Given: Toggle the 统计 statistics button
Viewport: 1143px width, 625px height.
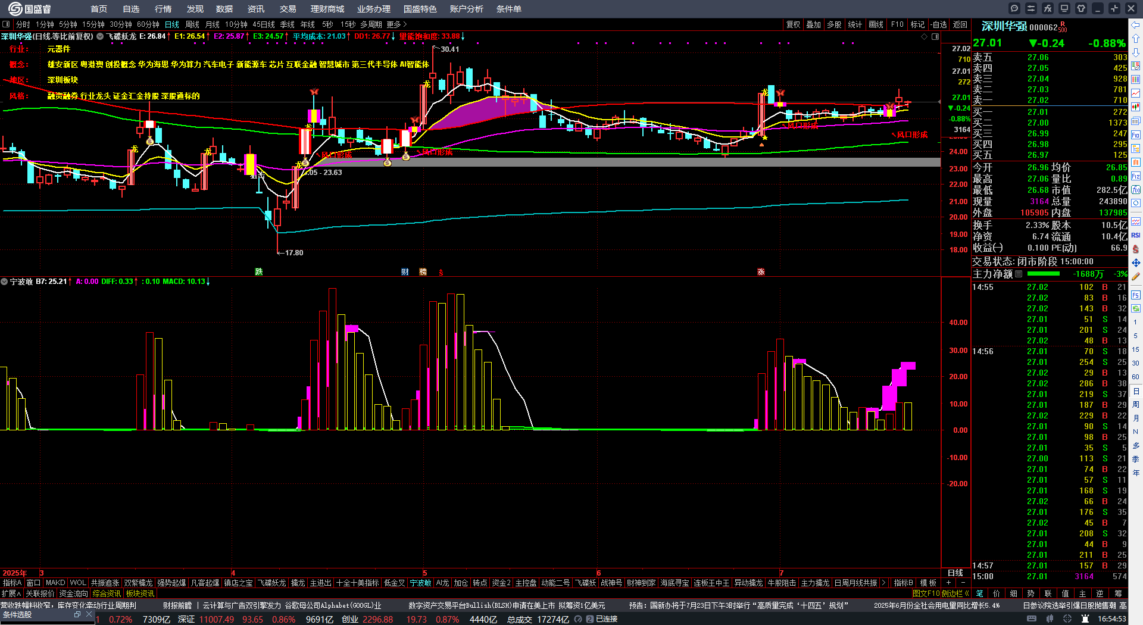Looking at the screenshot, I should pyautogui.click(x=855, y=24).
